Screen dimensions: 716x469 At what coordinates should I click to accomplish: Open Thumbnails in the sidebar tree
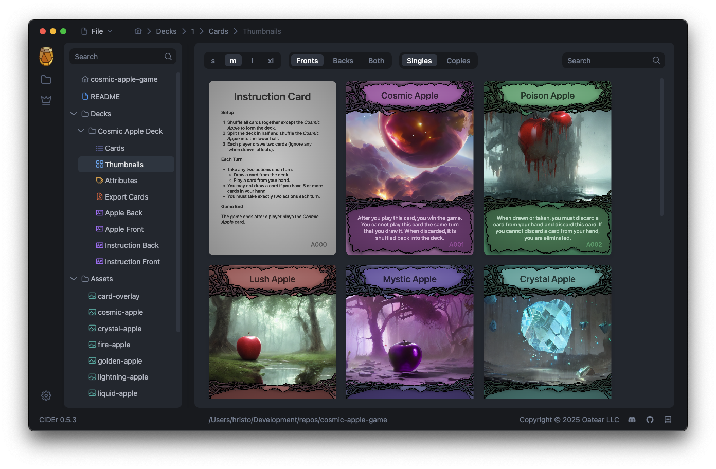point(126,165)
